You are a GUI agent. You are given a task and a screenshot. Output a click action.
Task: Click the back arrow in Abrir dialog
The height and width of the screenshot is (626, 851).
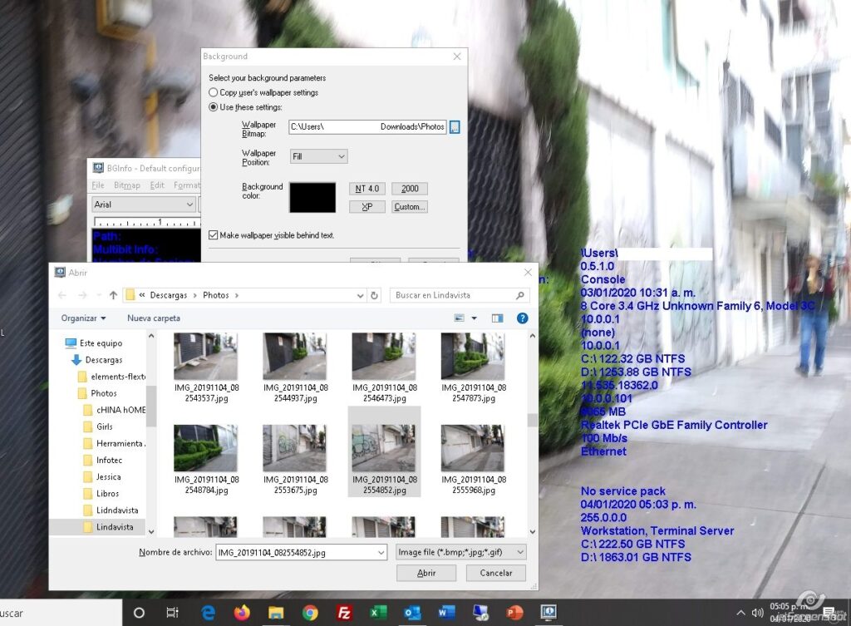pos(62,295)
